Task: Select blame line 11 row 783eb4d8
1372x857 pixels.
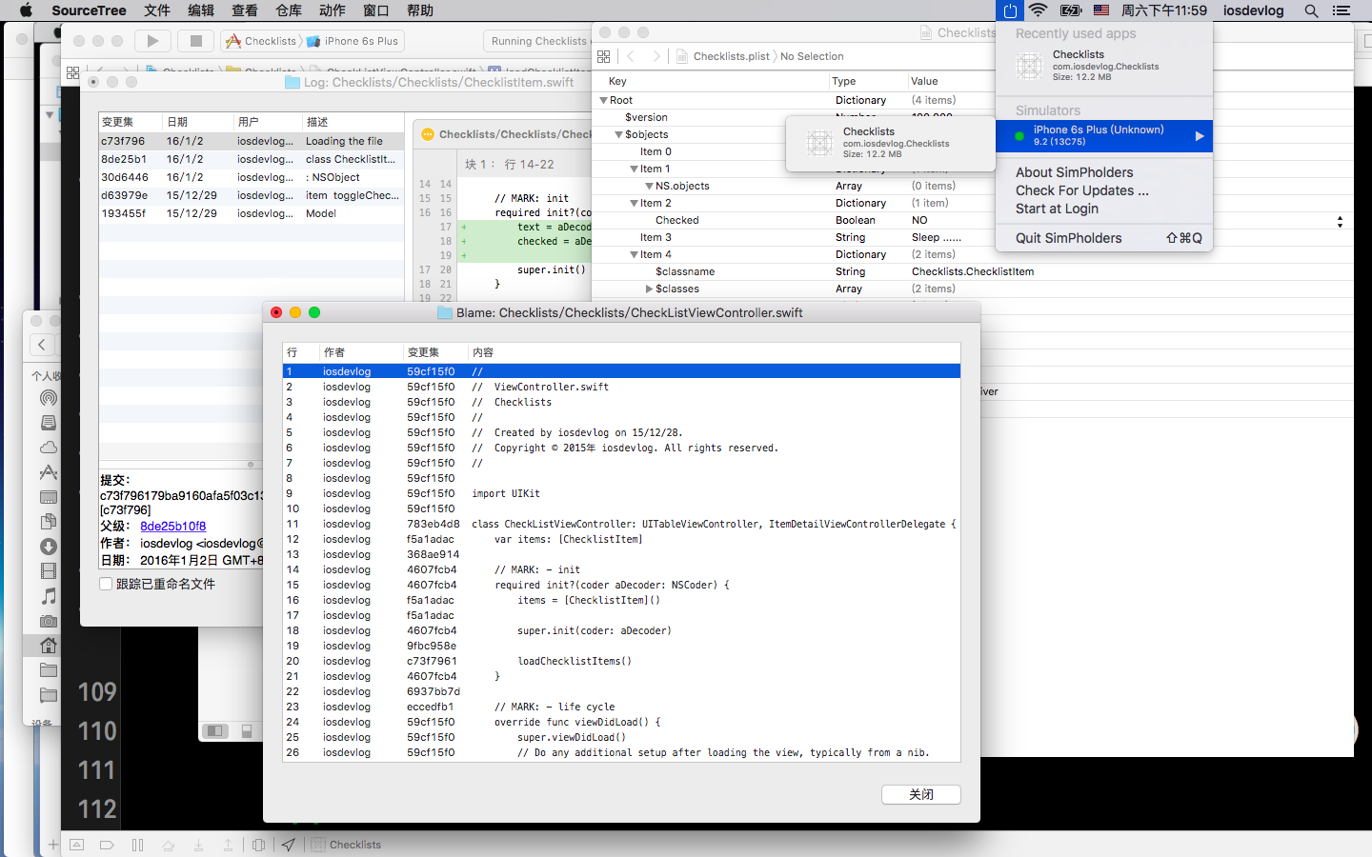Action: [621, 524]
